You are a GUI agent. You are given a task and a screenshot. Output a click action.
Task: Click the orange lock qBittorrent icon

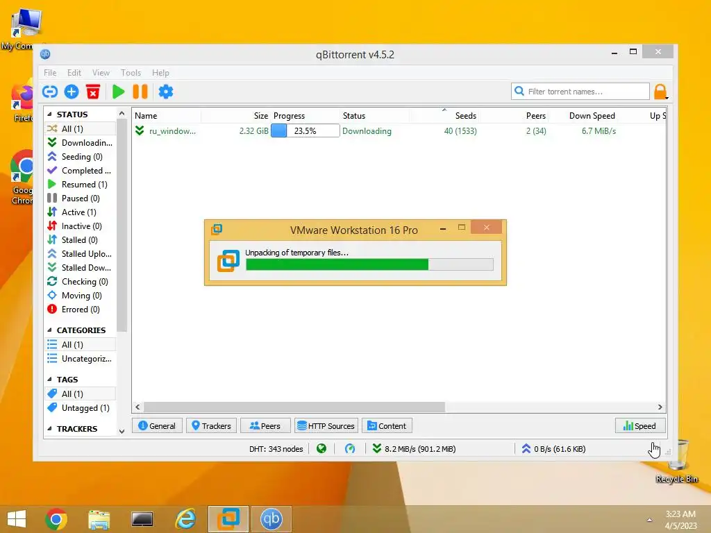pyautogui.click(x=661, y=92)
